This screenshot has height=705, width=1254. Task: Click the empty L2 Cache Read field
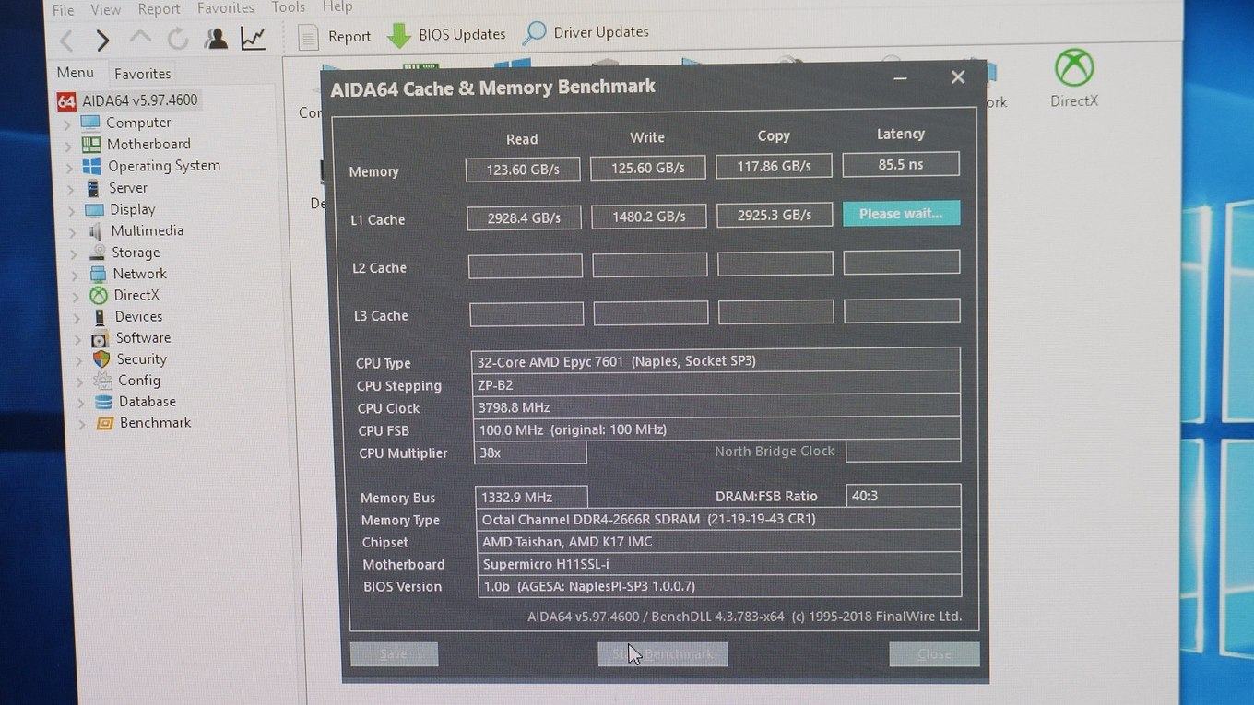526,266
